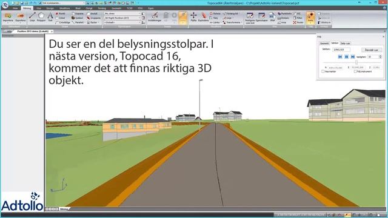Open the Hem ribbon tab

15,8
